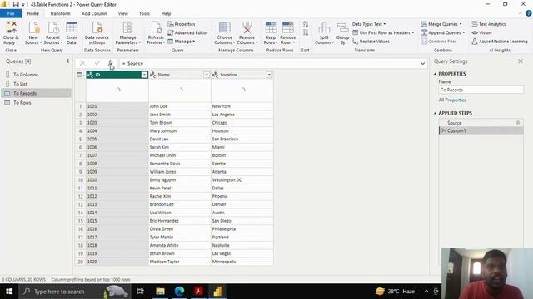This screenshot has height=299, width=533.
Task: Open the Manage query dropdown
Action: click(x=182, y=42)
